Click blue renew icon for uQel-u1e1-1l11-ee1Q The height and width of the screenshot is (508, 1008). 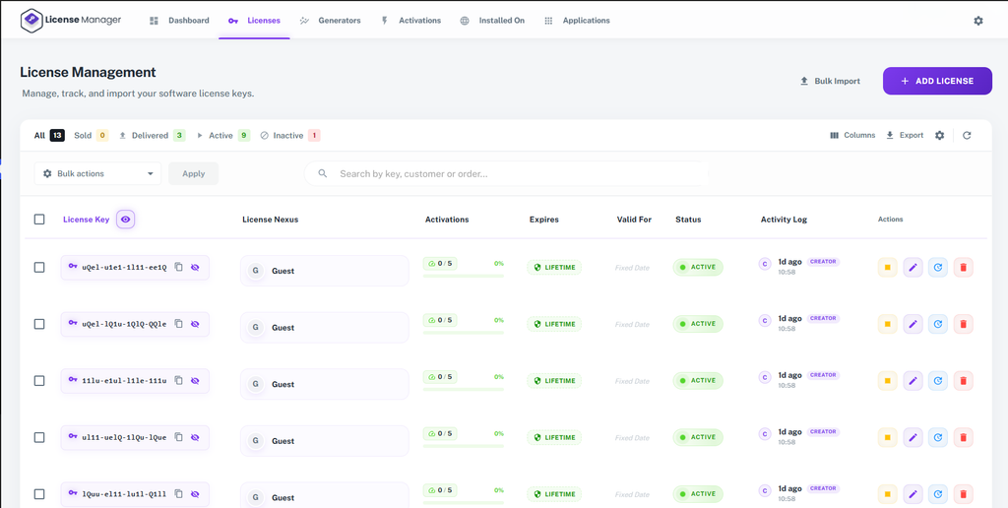pyautogui.click(x=937, y=267)
